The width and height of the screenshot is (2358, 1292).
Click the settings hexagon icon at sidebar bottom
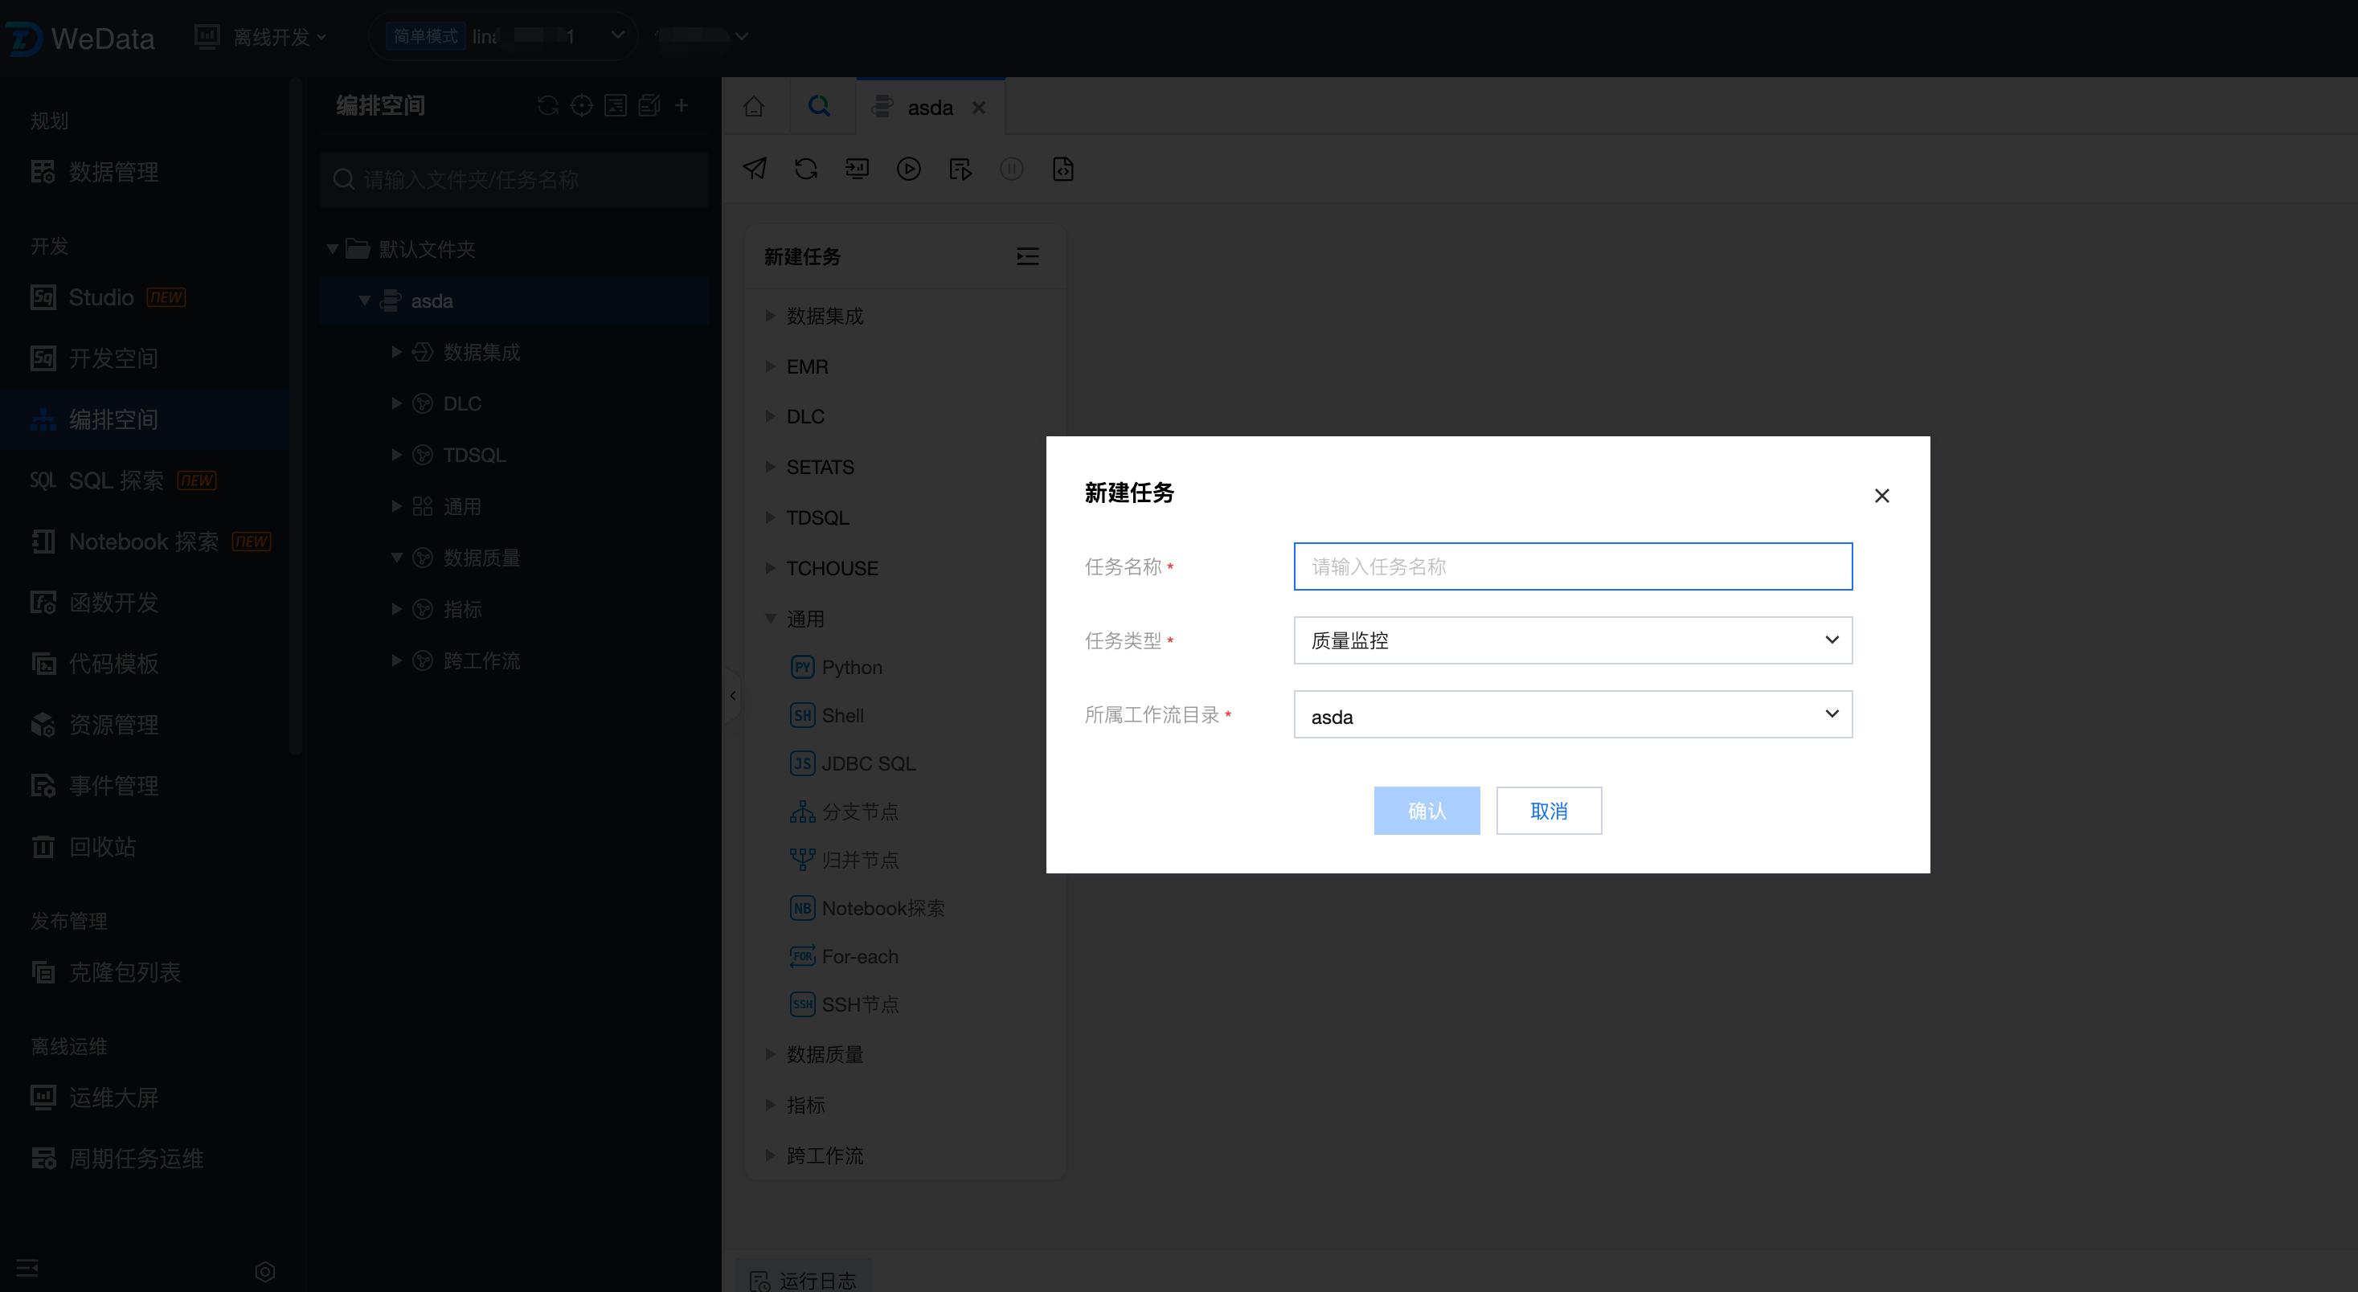click(265, 1271)
